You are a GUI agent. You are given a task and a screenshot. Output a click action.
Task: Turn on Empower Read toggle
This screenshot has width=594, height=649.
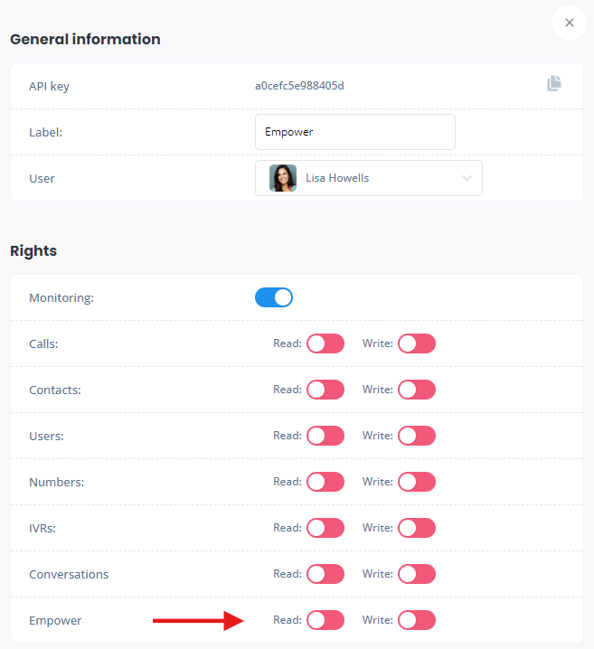[325, 620]
